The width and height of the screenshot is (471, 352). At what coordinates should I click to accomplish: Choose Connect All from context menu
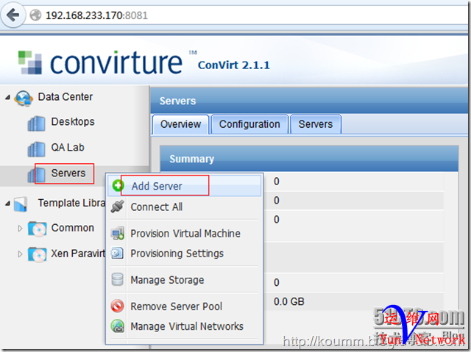pos(184,207)
